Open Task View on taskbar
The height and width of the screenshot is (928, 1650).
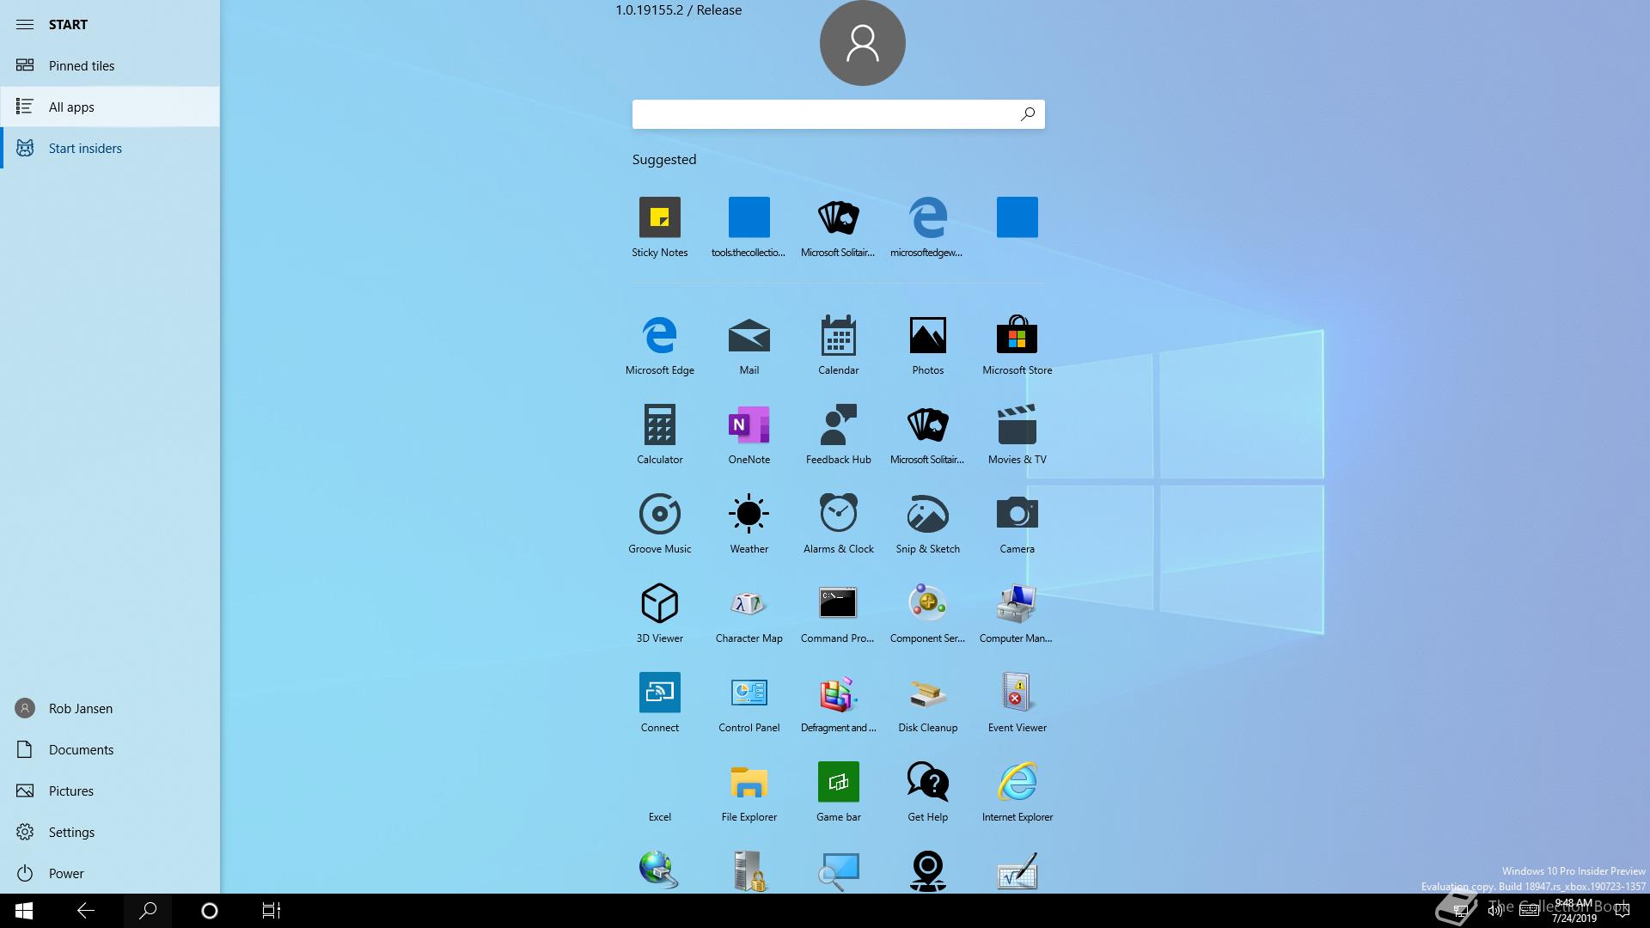[272, 911]
